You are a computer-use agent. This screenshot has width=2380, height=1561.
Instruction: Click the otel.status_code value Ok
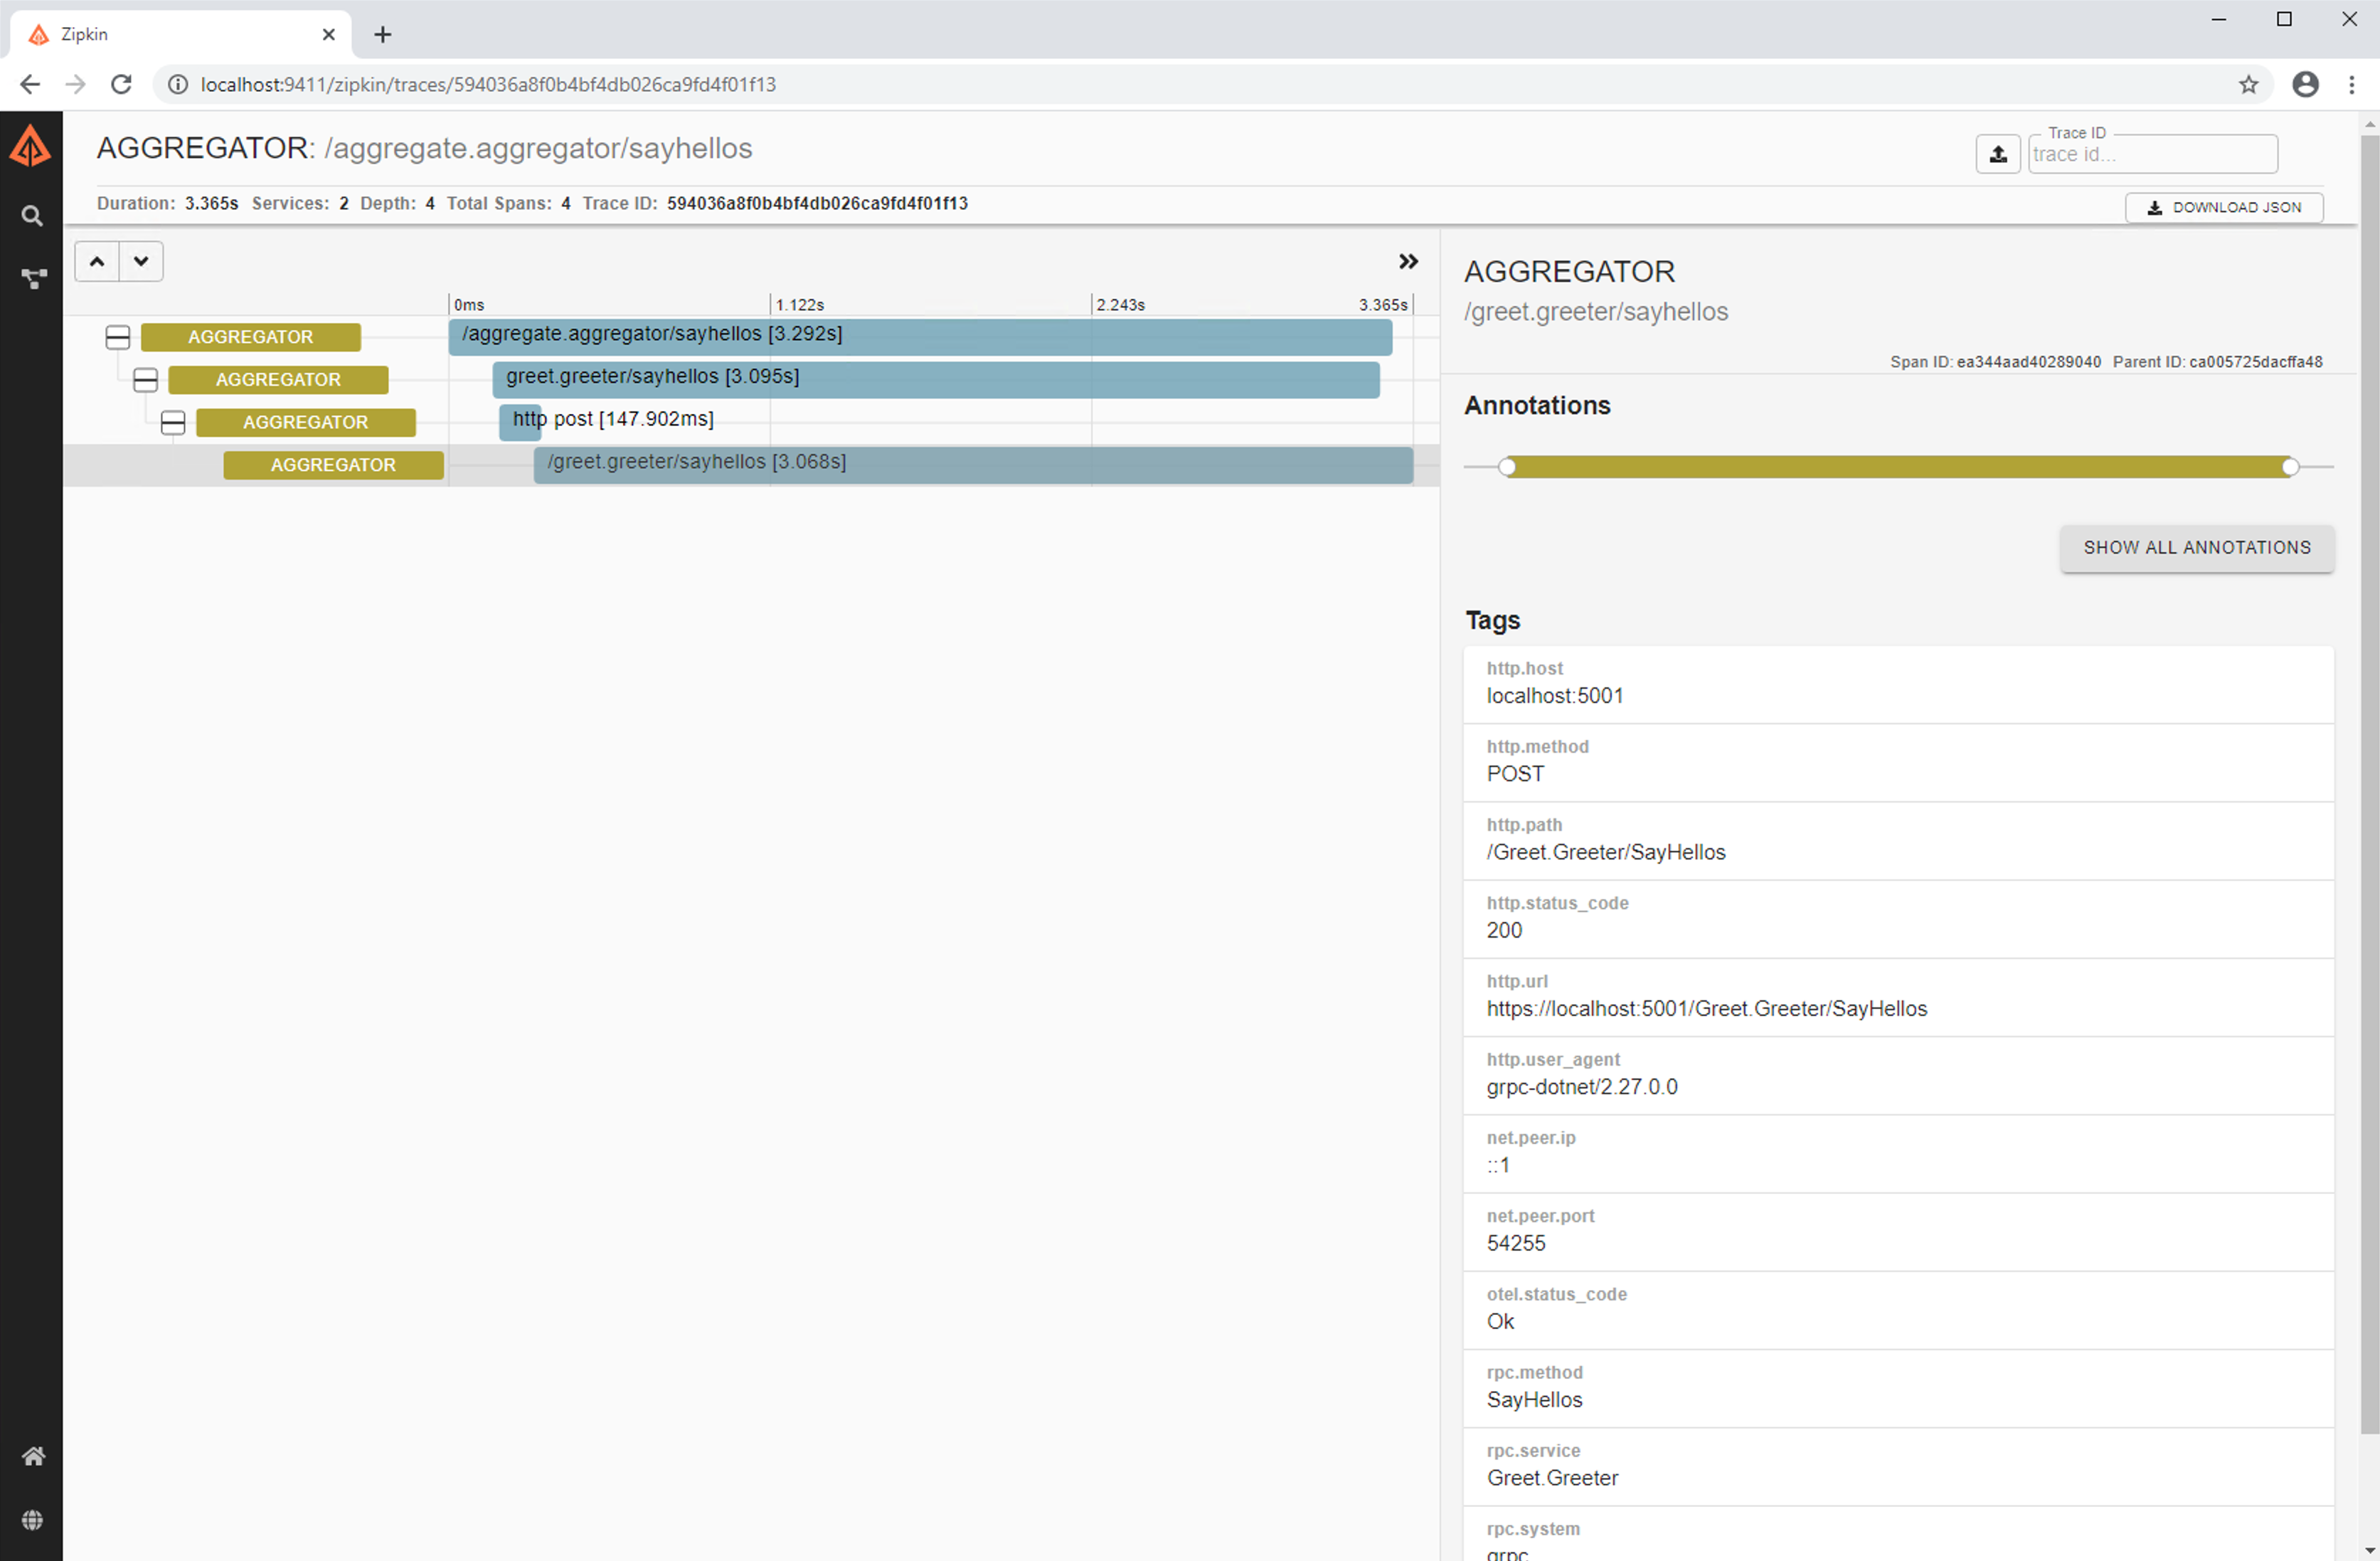click(x=1500, y=1322)
